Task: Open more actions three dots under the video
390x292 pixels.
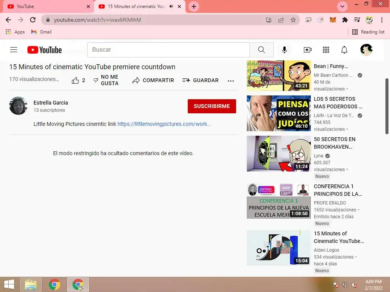Action: tap(230, 81)
